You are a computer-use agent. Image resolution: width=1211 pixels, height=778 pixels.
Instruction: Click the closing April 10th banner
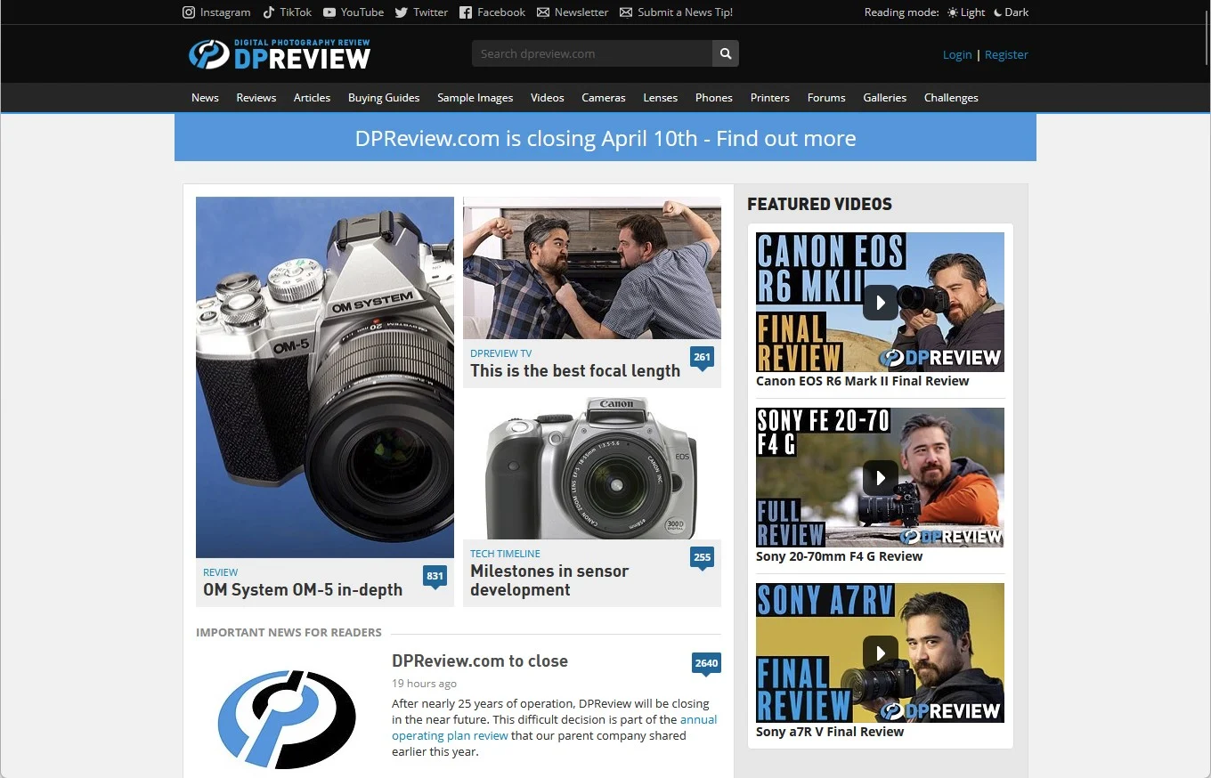(x=605, y=138)
